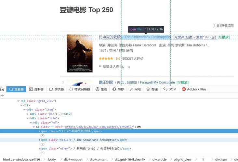Collapse the div class item node
238x162 pixels.
[x=24, y=109]
